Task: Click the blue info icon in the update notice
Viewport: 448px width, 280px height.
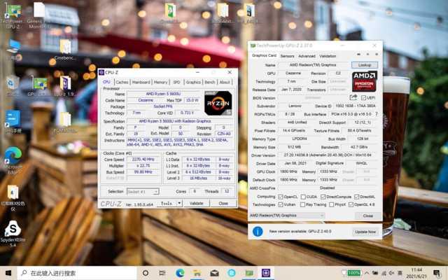Action: [x=258, y=231]
